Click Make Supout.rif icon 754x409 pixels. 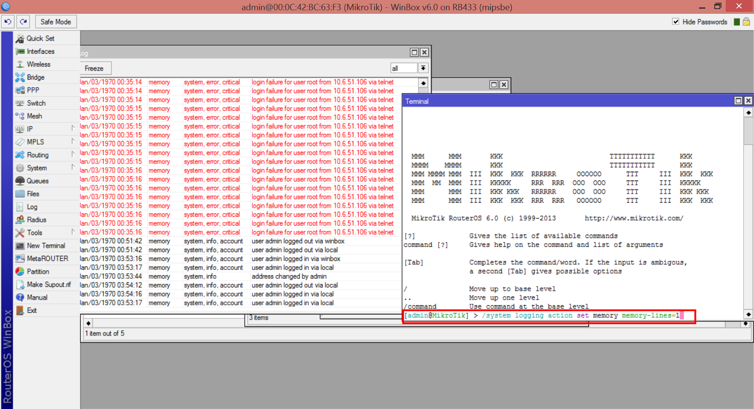coord(20,285)
